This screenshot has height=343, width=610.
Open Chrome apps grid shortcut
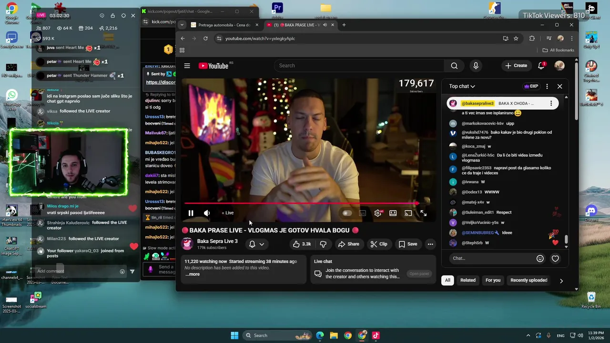coord(182,50)
